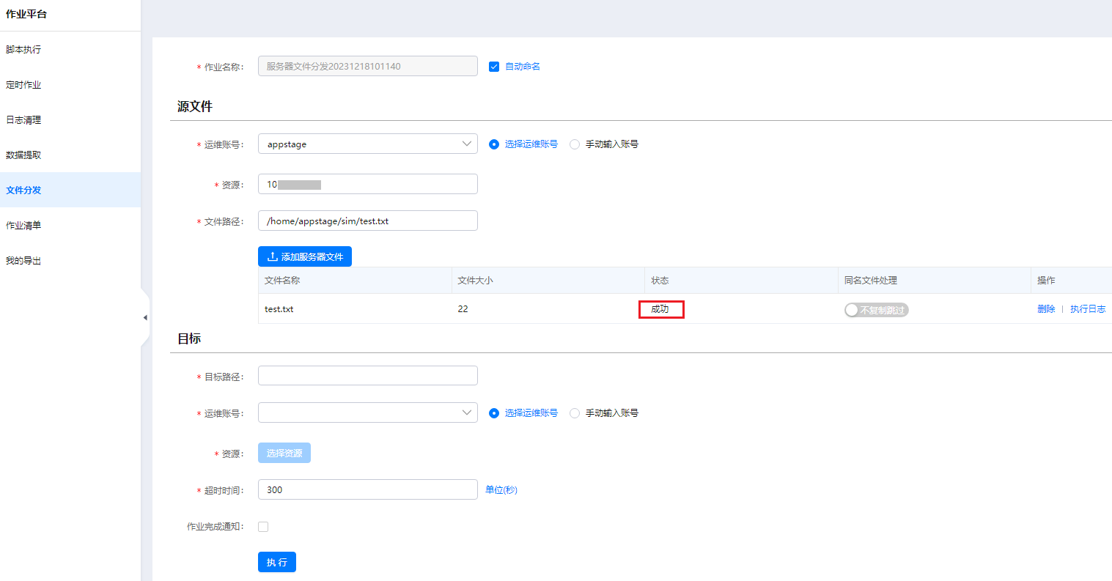The image size is (1112, 581).
Task: Click the 选择资源 button
Action: tap(284, 454)
